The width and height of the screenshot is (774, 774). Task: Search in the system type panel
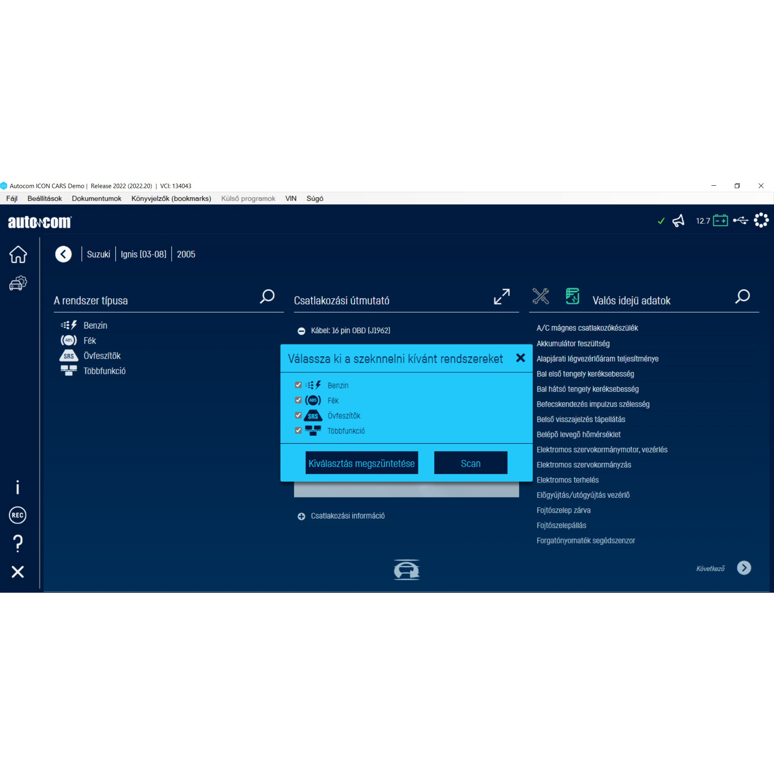pyautogui.click(x=267, y=296)
